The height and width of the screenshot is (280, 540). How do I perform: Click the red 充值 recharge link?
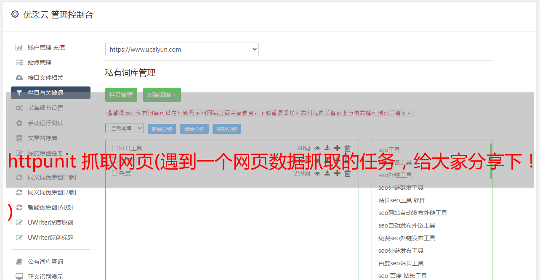pyautogui.click(x=59, y=47)
